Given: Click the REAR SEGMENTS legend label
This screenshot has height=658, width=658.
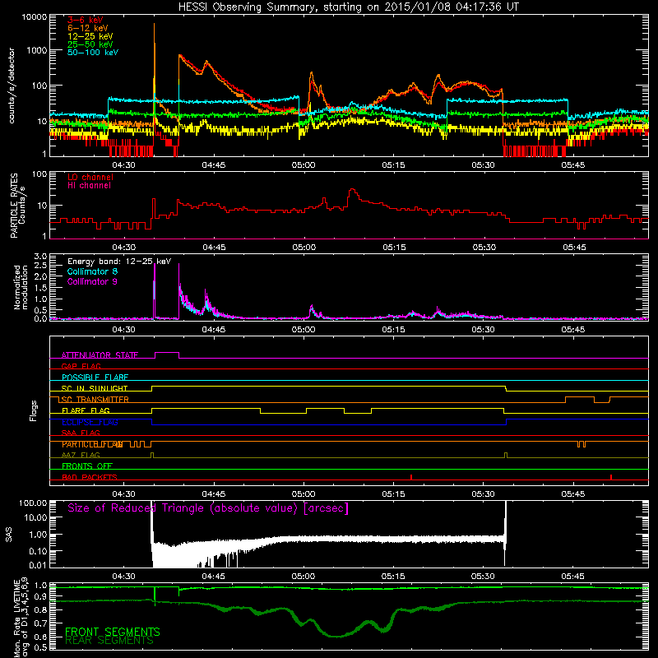Looking at the screenshot, I should [x=109, y=640].
